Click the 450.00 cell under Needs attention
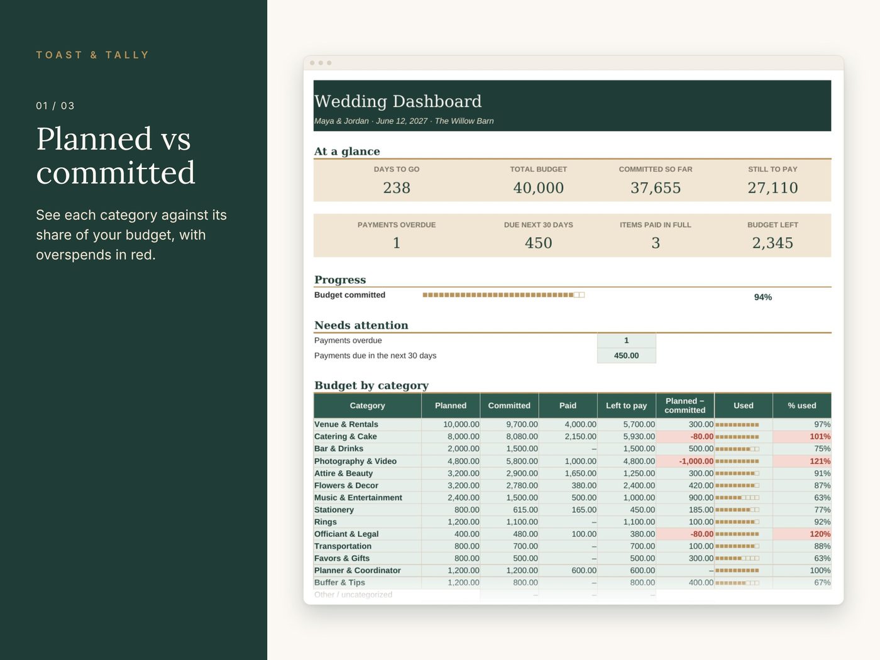 626,356
